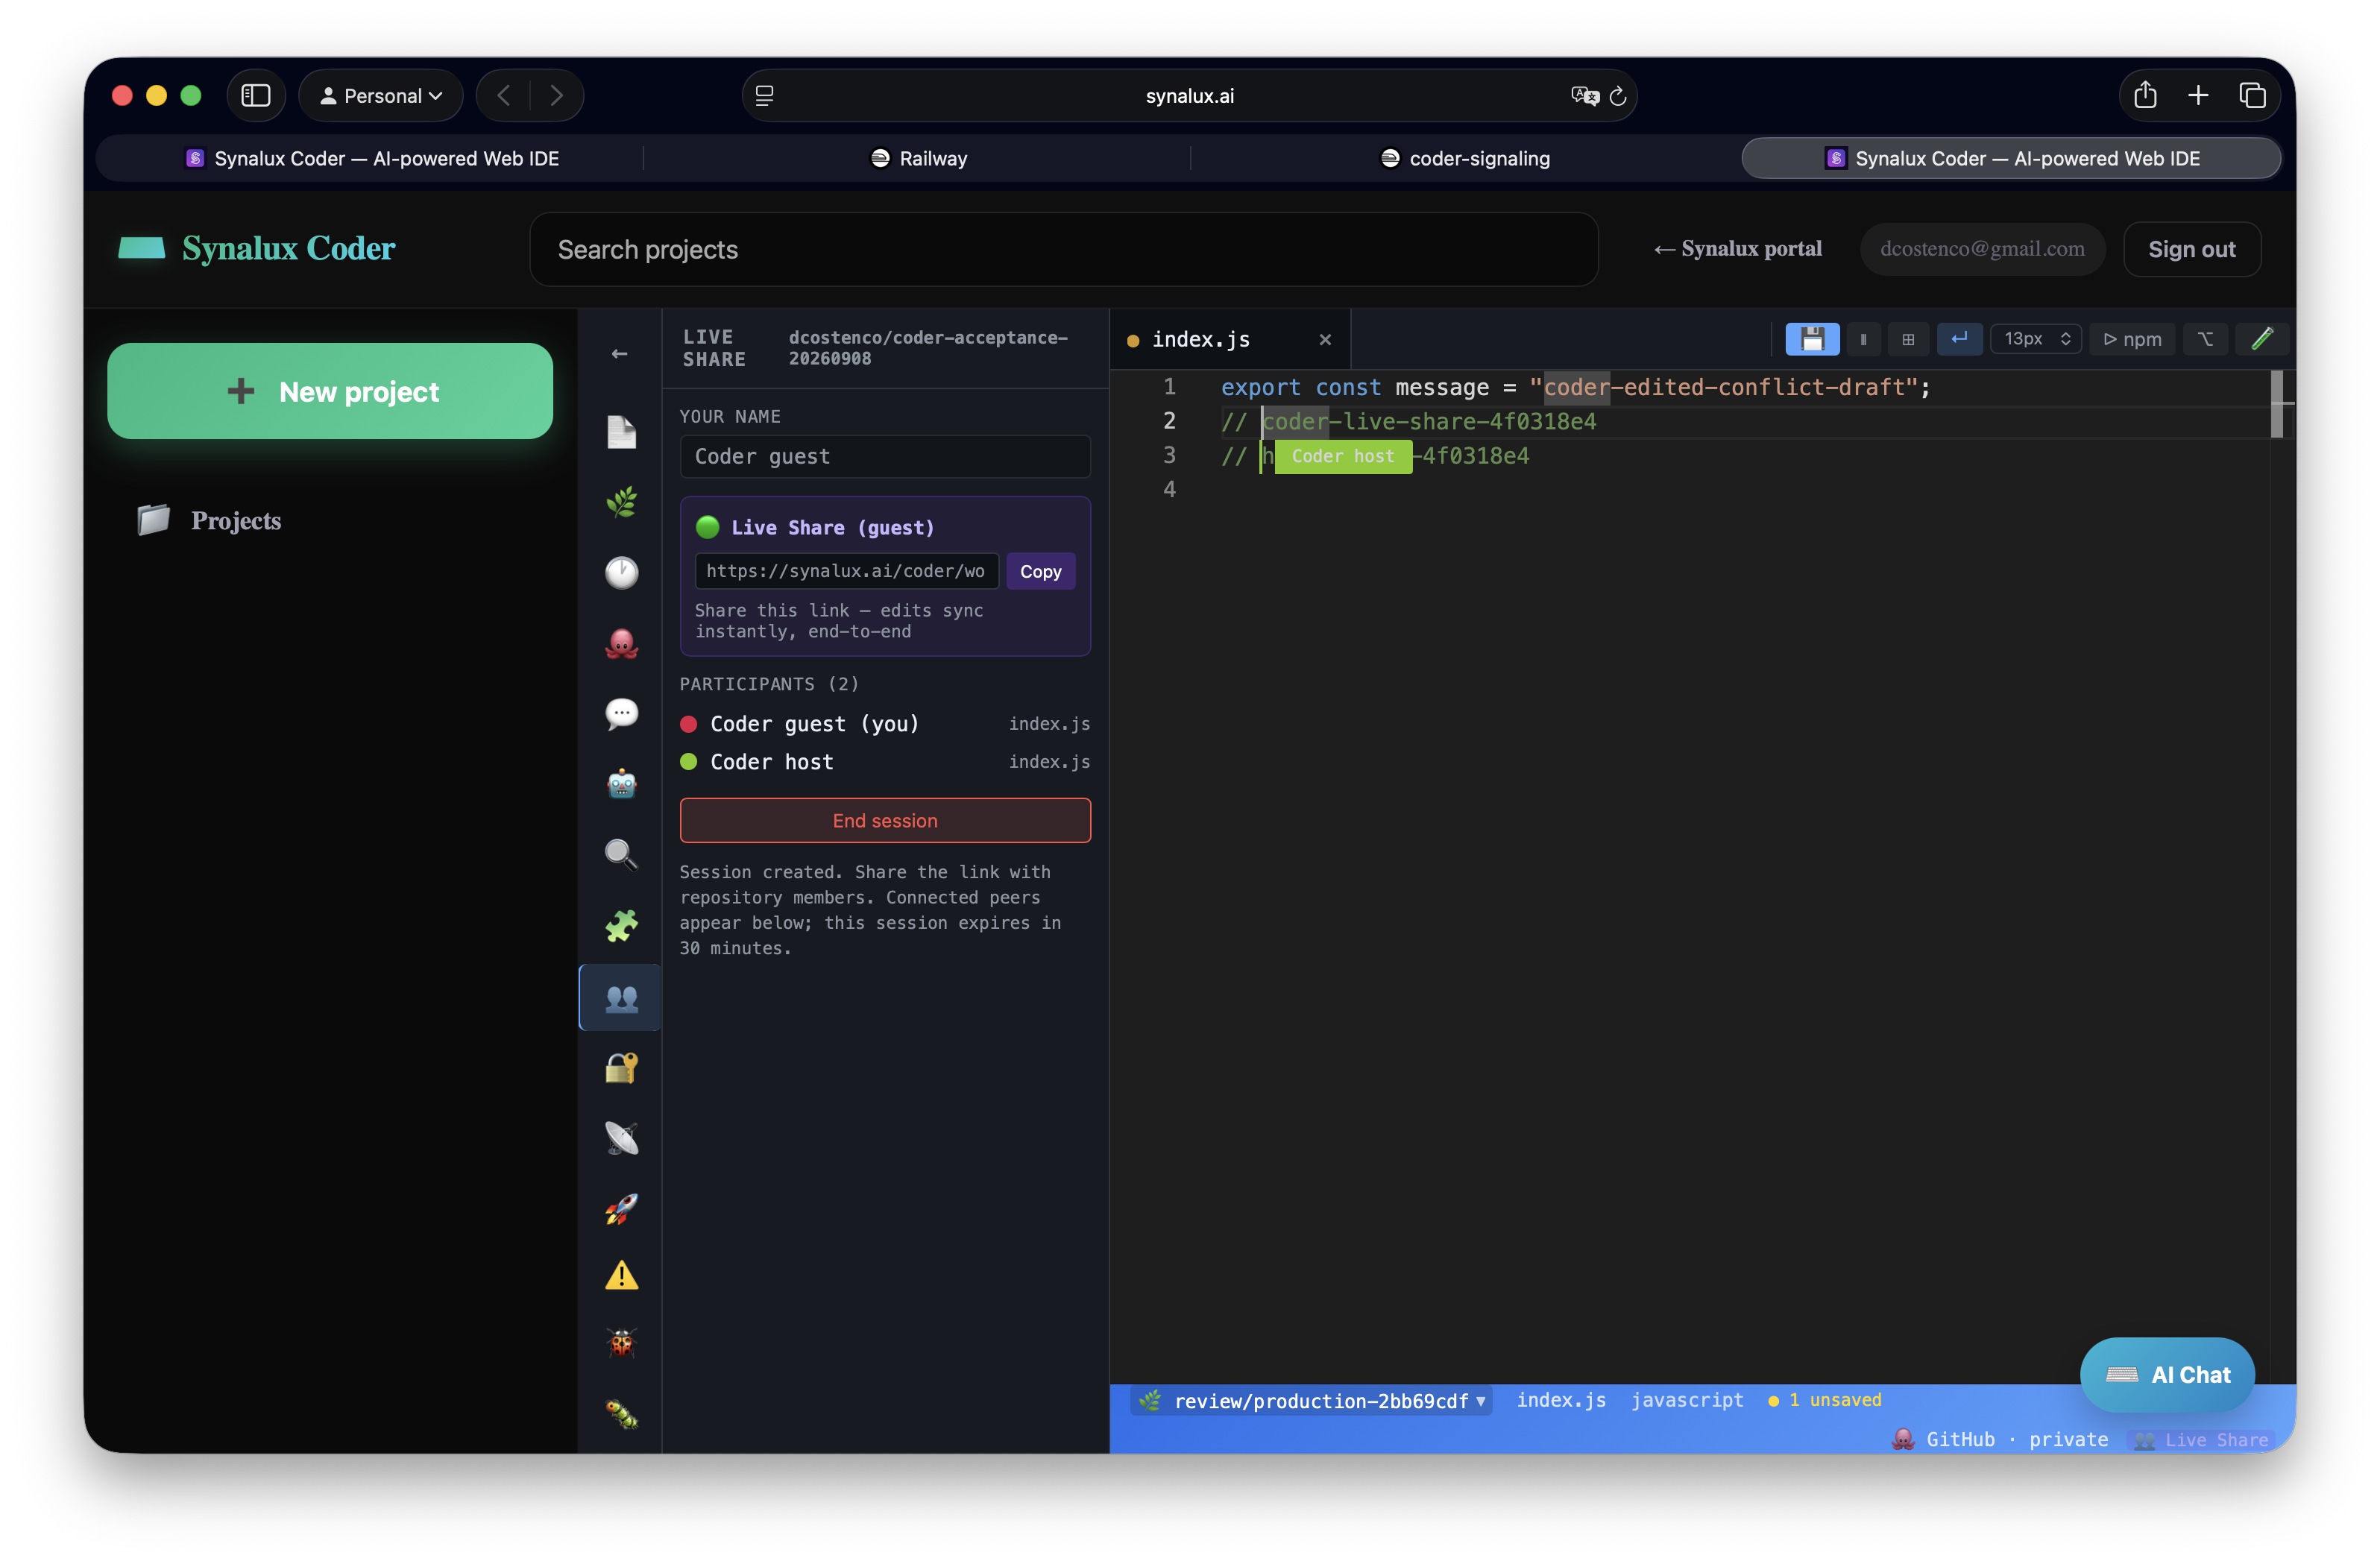The width and height of the screenshot is (2380, 1564).
Task: Collapse panel with the back arrow icon
Action: click(x=620, y=354)
